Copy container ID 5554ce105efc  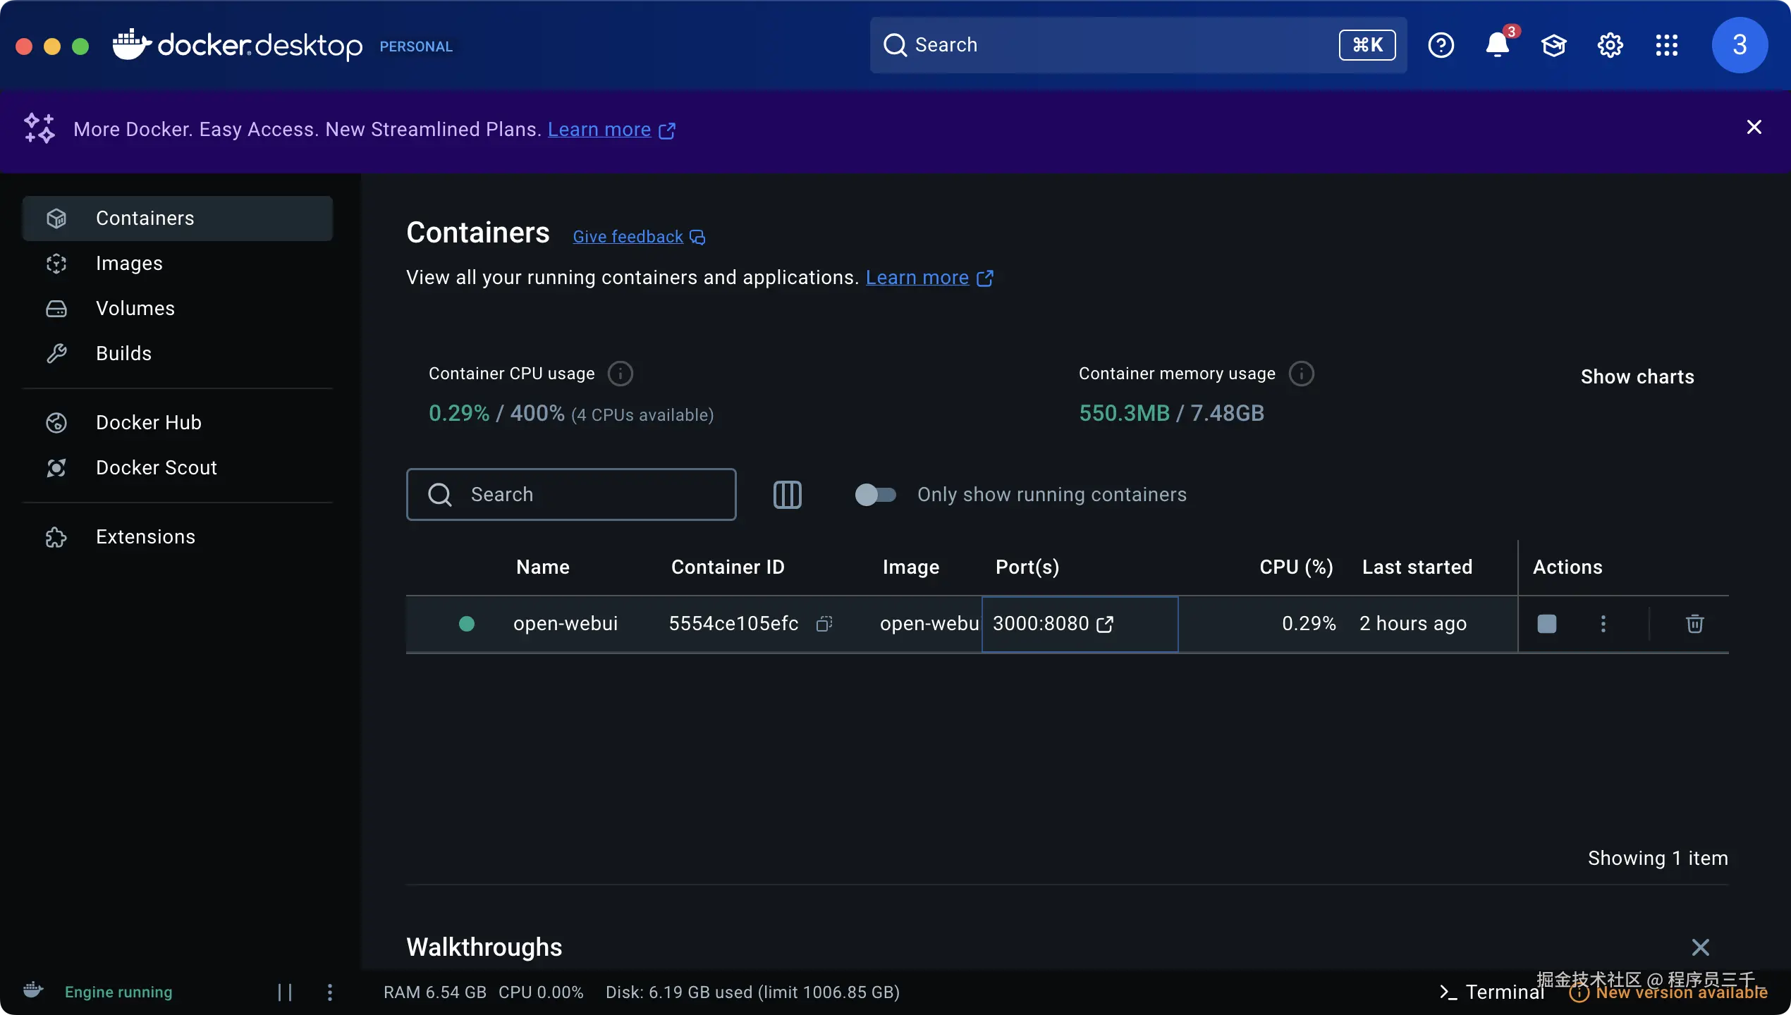(x=824, y=624)
